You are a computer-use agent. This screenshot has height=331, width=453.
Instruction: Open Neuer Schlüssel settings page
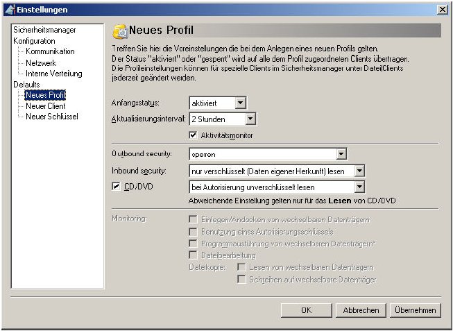click(51, 117)
